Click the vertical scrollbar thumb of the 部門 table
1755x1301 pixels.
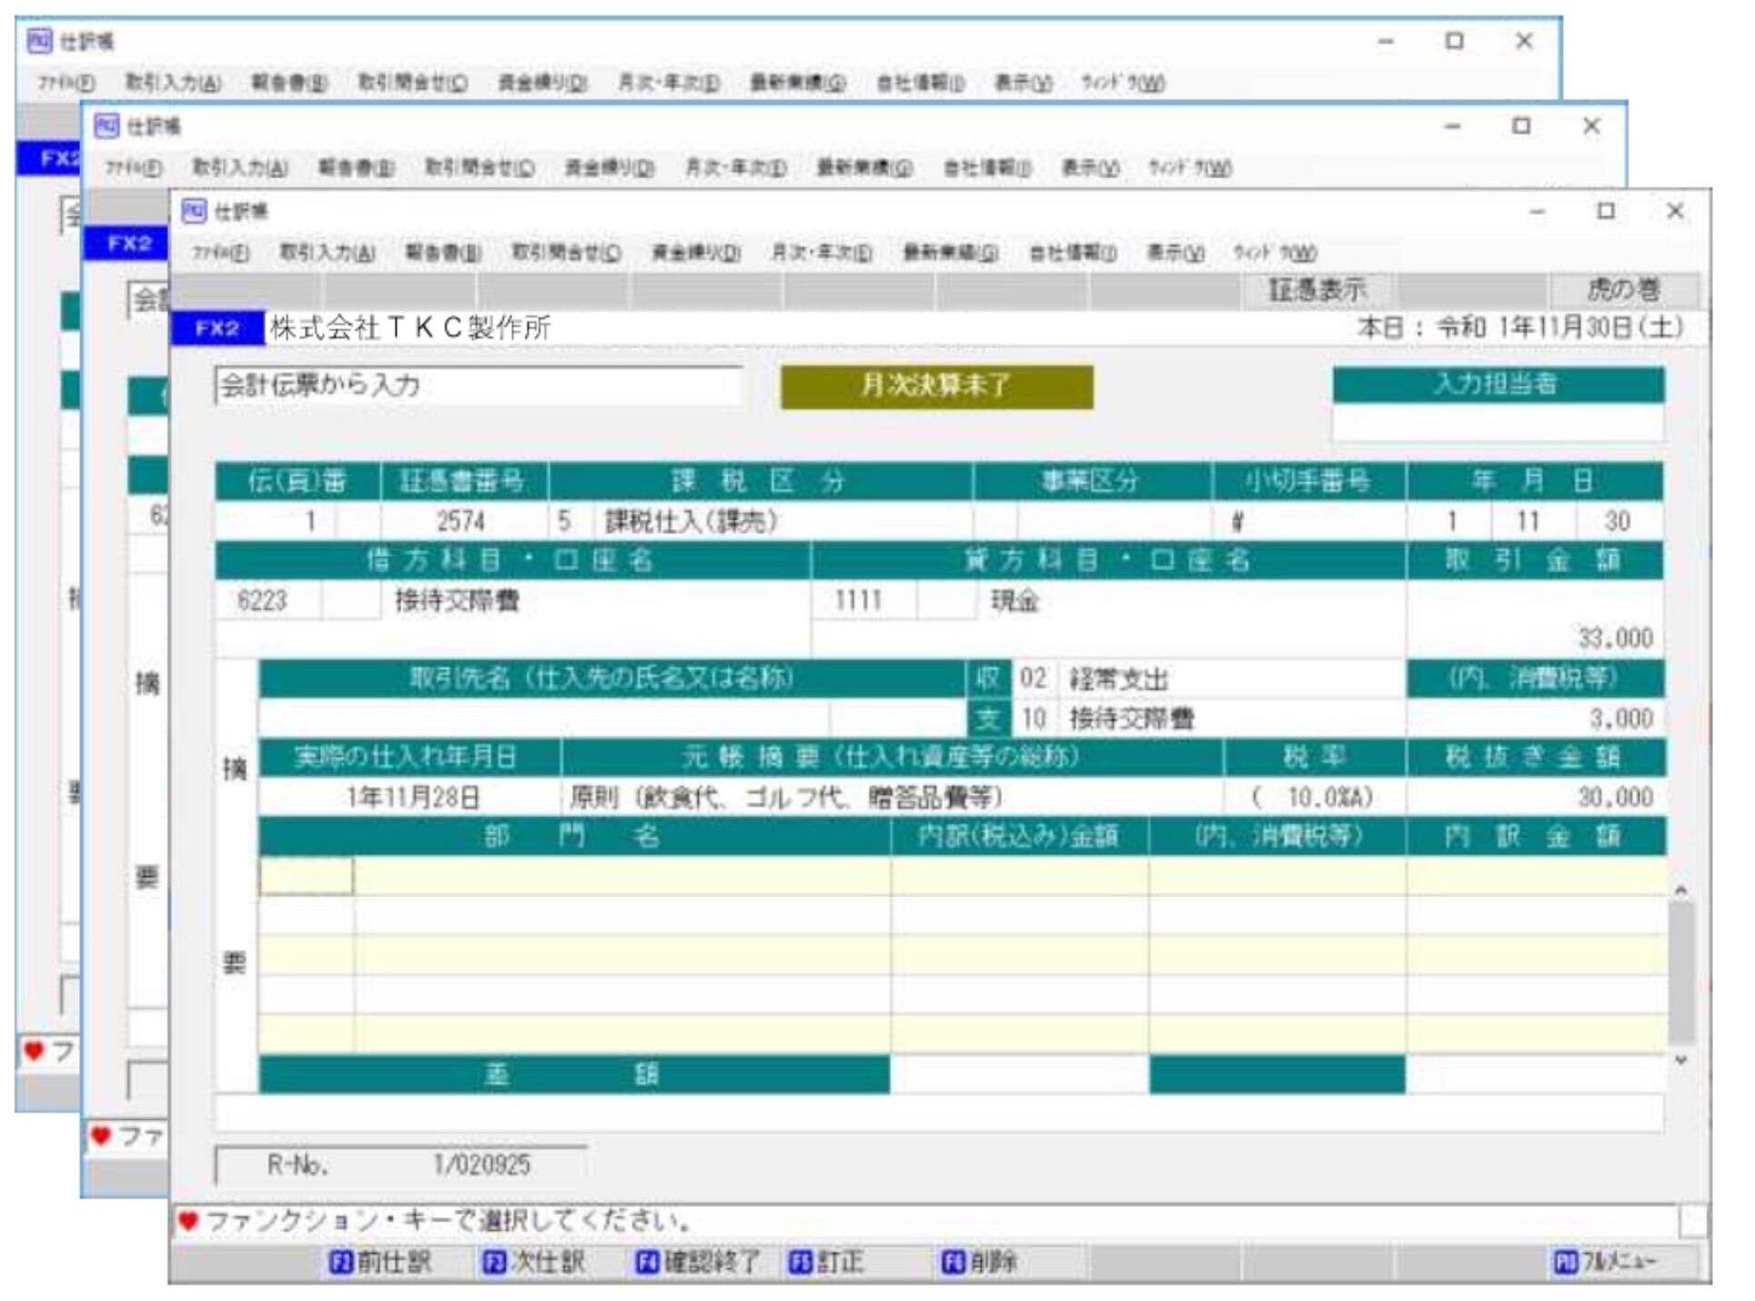pos(1680,973)
